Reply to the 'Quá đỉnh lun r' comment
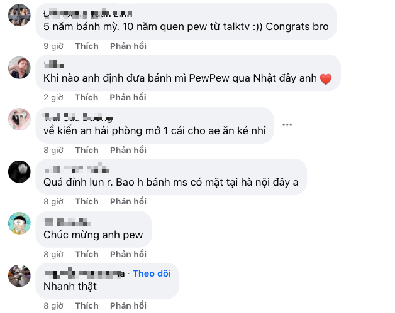The image size is (395, 313). tap(128, 201)
